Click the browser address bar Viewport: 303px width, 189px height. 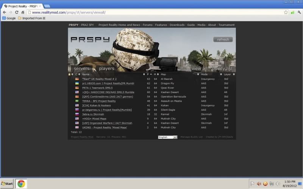point(151,12)
